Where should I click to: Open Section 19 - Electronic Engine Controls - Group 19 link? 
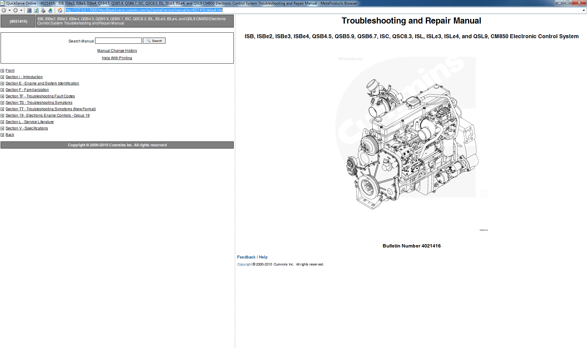[x=47, y=115]
